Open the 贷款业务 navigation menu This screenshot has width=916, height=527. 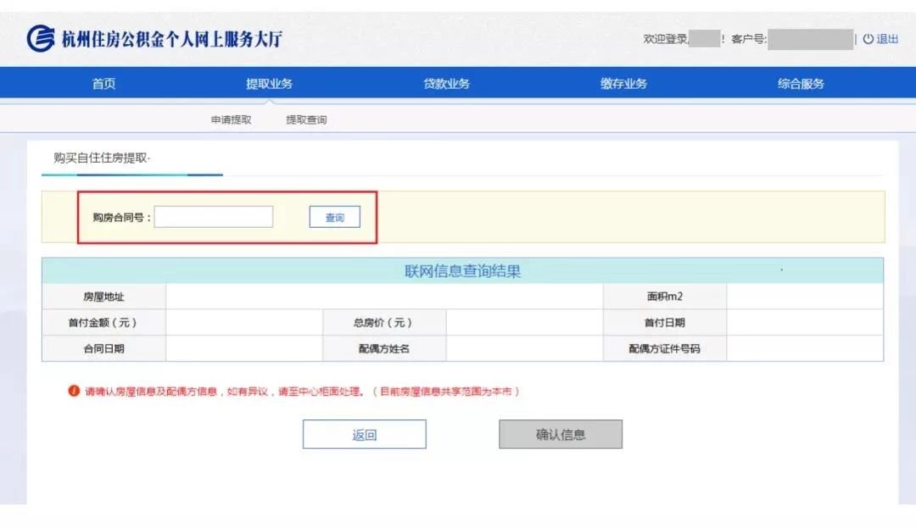[x=447, y=83]
